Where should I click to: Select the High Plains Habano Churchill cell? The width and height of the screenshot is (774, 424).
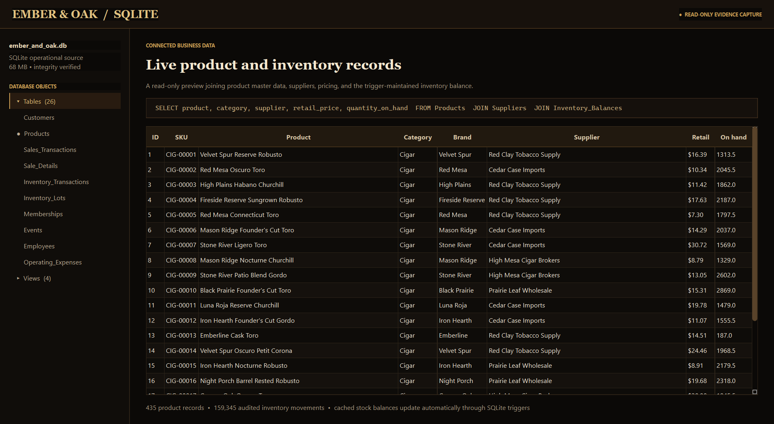(x=298, y=185)
